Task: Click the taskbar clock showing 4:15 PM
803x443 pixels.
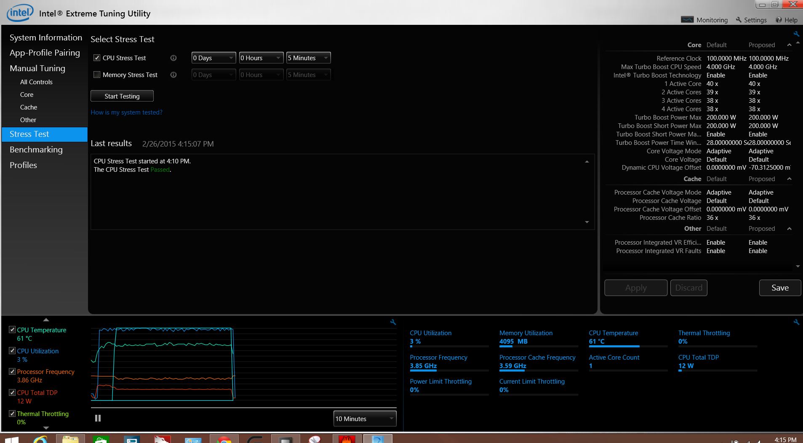Action: [x=785, y=440]
